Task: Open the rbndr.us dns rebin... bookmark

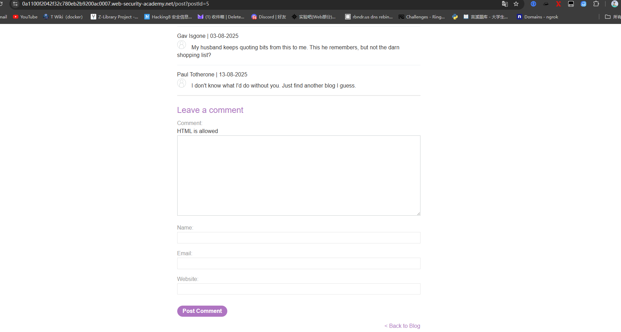Action: click(x=369, y=17)
